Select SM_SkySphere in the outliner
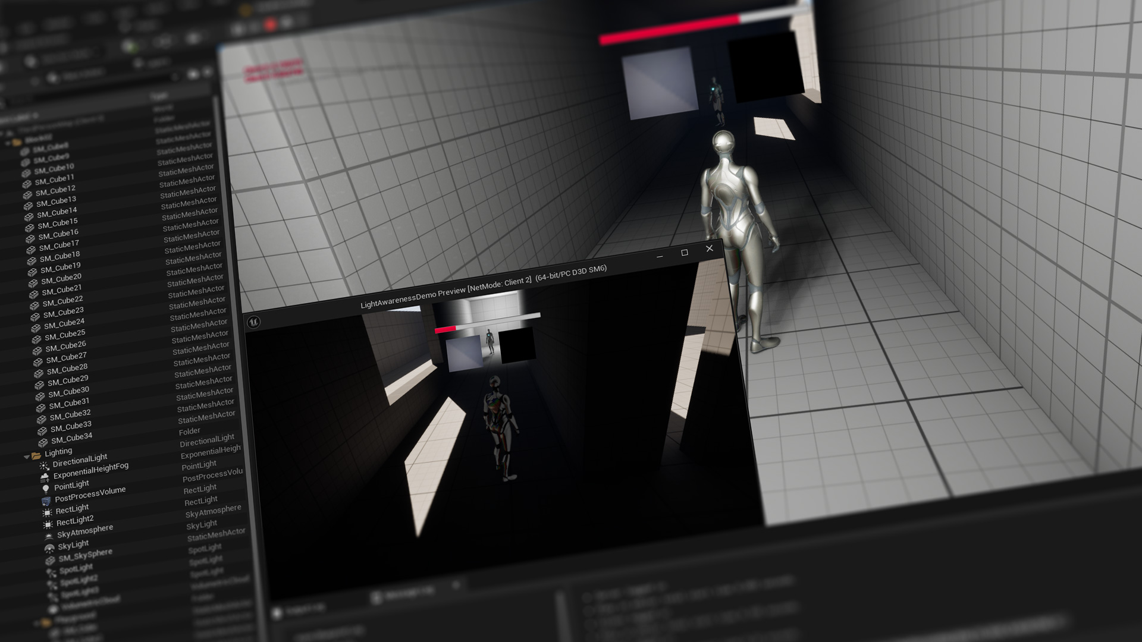 (x=85, y=555)
